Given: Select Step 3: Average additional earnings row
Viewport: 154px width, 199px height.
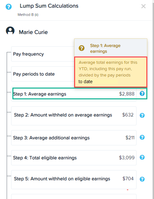Looking at the screenshot, I should click(x=74, y=138).
